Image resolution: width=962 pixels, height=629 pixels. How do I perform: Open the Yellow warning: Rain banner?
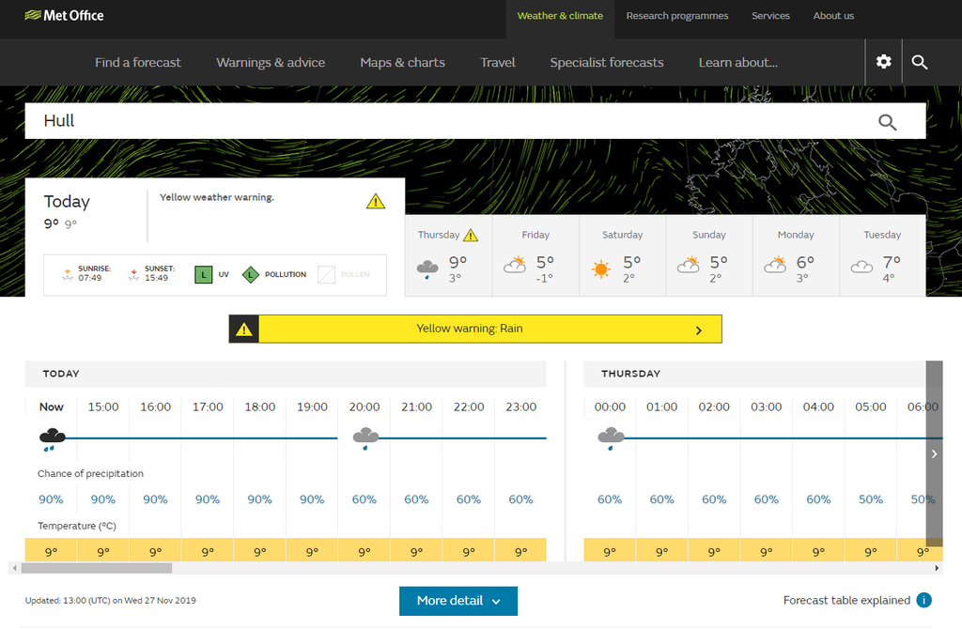click(x=475, y=330)
